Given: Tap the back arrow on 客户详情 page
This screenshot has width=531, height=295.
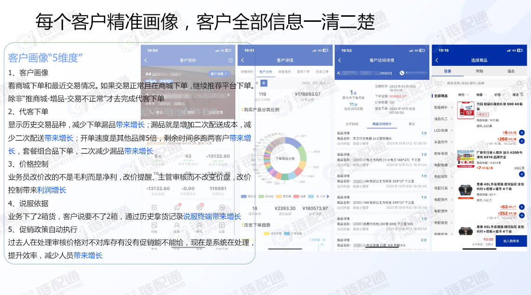Looking at the screenshot, I should click(242, 60).
